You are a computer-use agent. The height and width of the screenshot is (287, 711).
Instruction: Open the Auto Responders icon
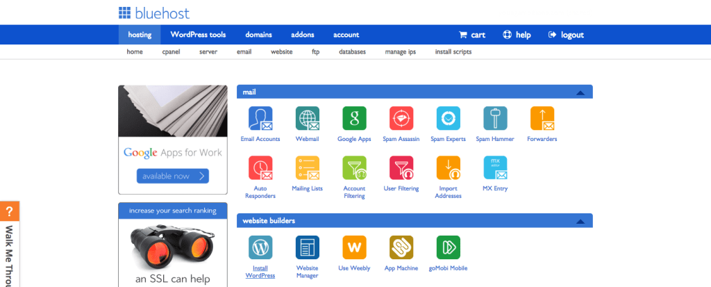click(260, 168)
